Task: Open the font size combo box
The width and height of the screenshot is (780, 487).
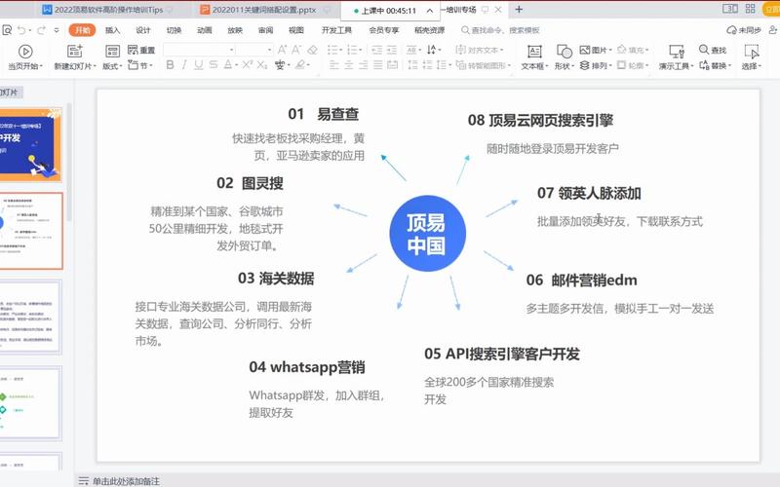Action: point(254,50)
